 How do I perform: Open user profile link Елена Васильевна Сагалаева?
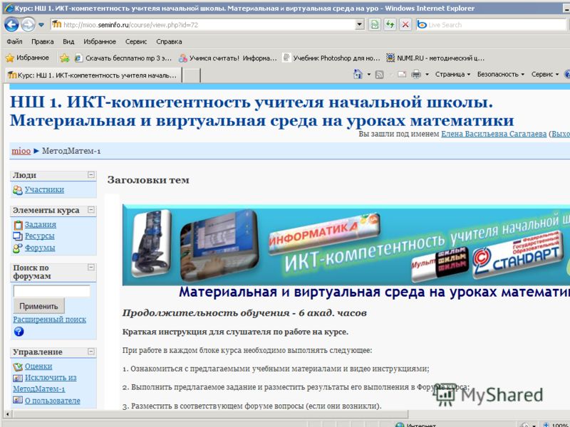pos(494,134)
